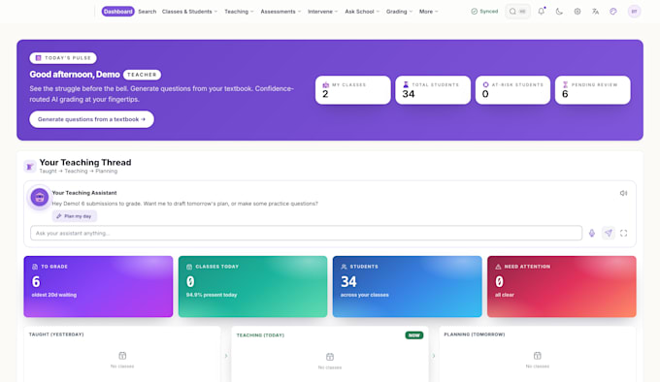660x382 pixels.
Task: Go to the Search nav item
Action: click(148, 12)
